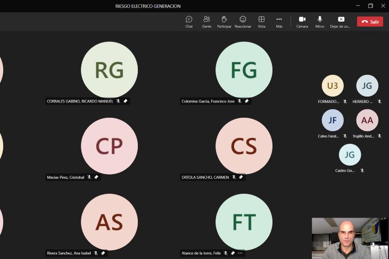
Task: Click pin icon for Atance de la torre, Felix
Action: click(x=233, y=253)
